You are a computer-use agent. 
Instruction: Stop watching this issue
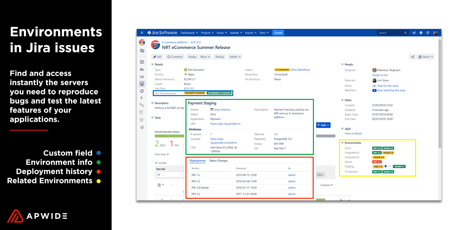391,90
